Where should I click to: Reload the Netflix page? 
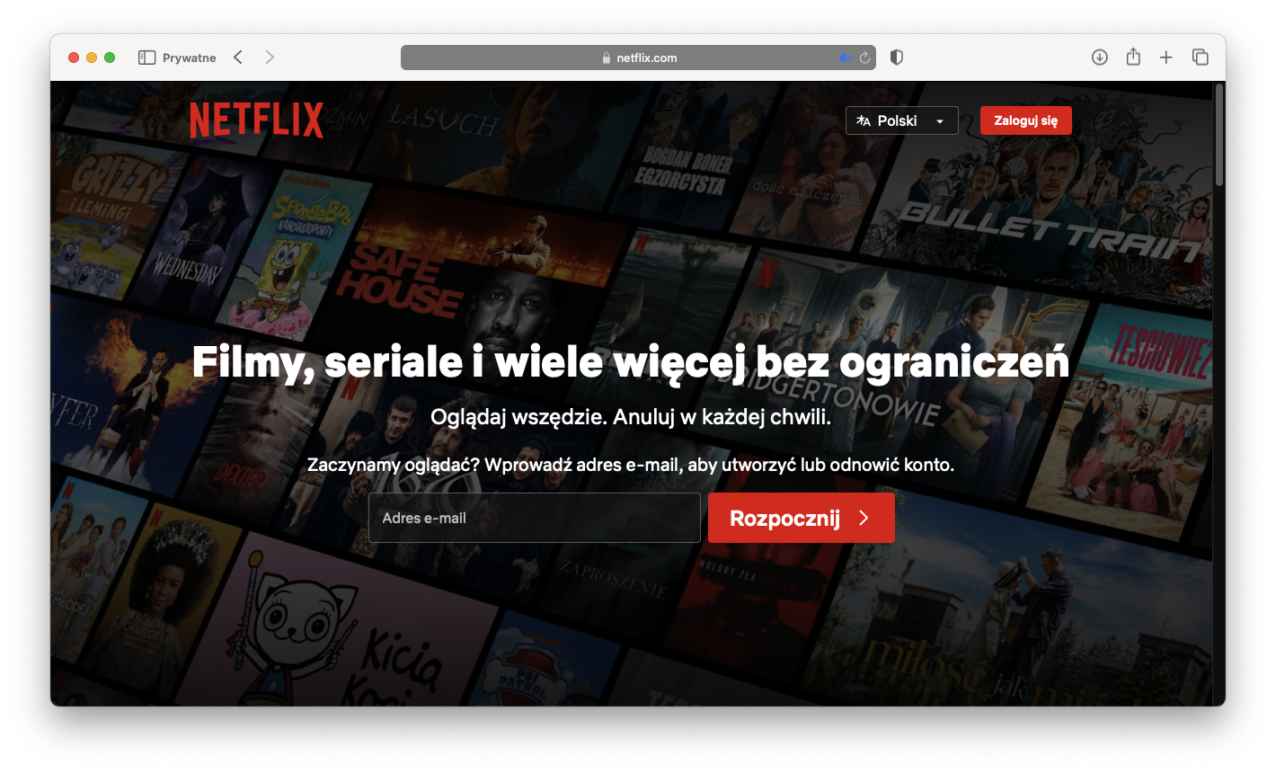pyautogui.click(x=864, y=57)
